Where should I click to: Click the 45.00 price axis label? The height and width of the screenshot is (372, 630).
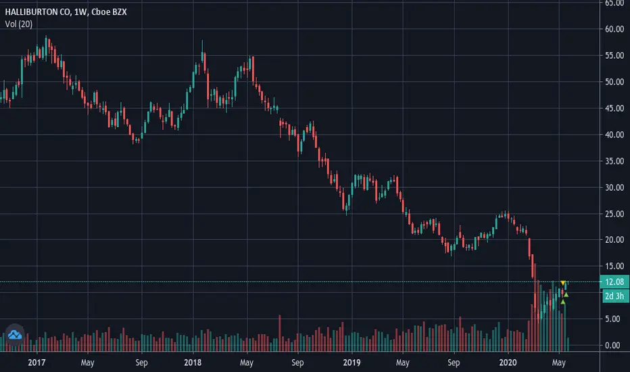click(614, 108)
